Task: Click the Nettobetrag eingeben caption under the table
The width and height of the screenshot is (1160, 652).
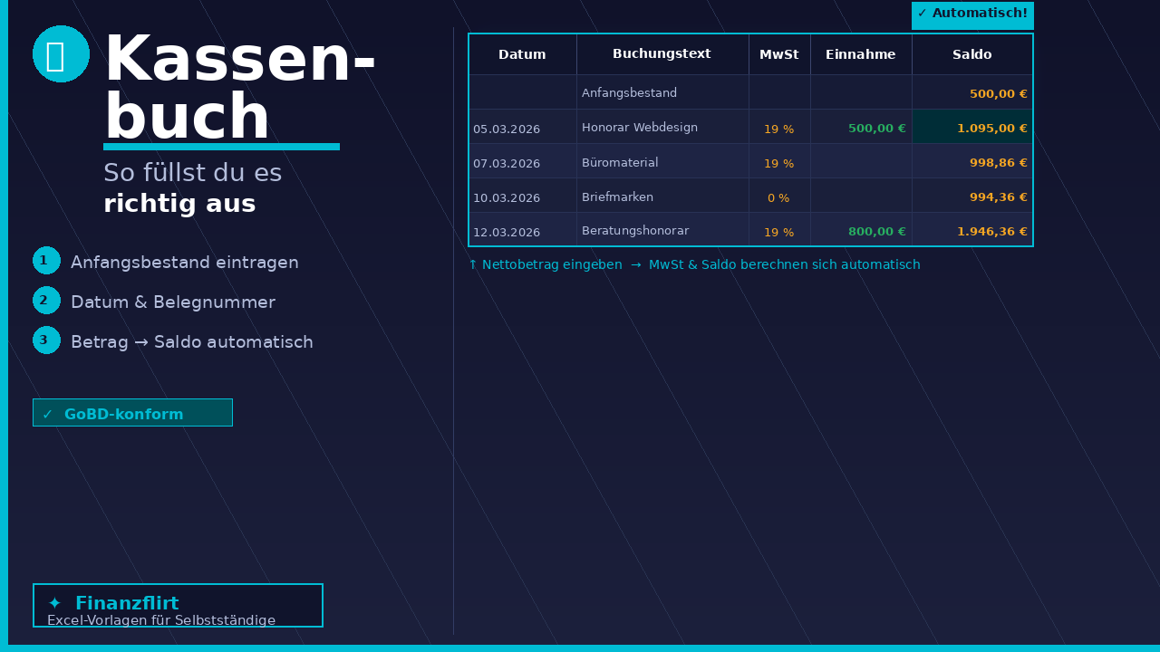Action: click(694, 265)
